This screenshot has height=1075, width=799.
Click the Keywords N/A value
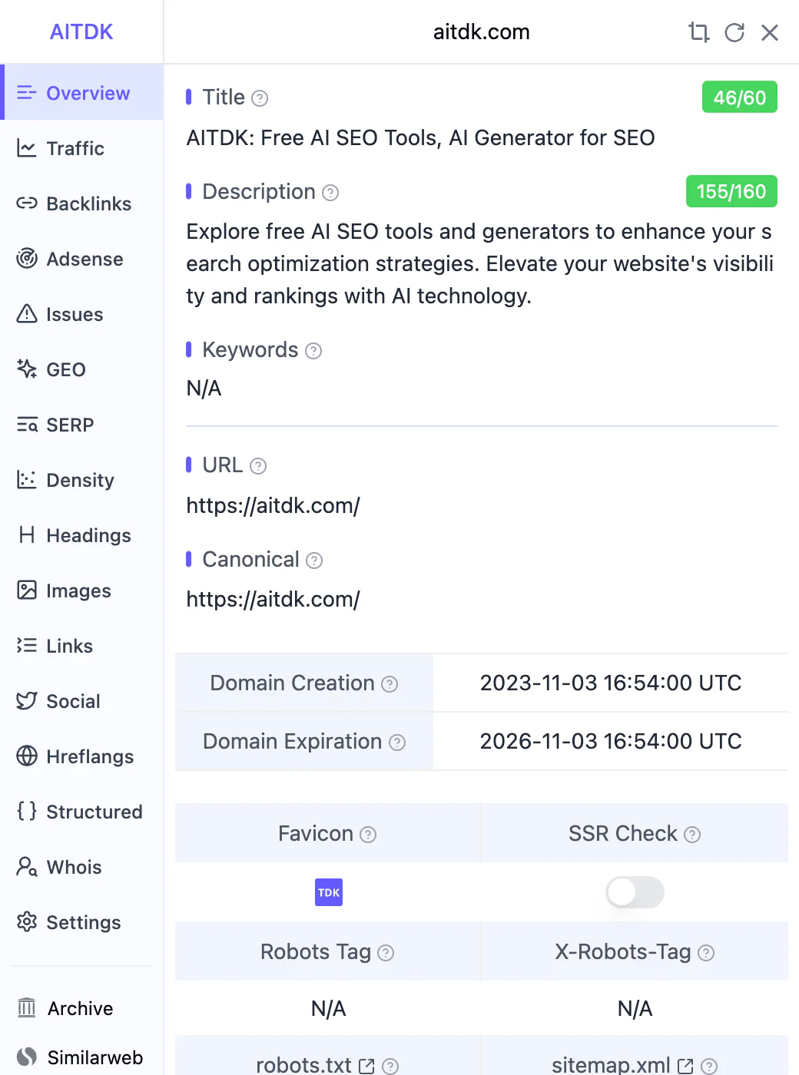(x=204, y=389)
